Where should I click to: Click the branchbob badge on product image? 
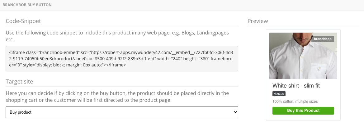tap(323, 39)
